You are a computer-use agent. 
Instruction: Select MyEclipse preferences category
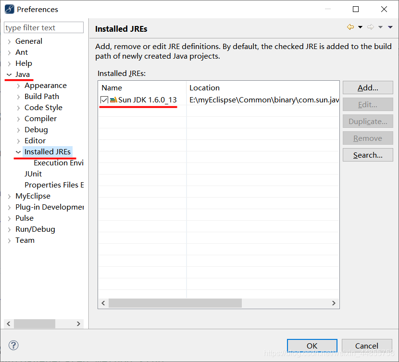[x=33, y=196]
